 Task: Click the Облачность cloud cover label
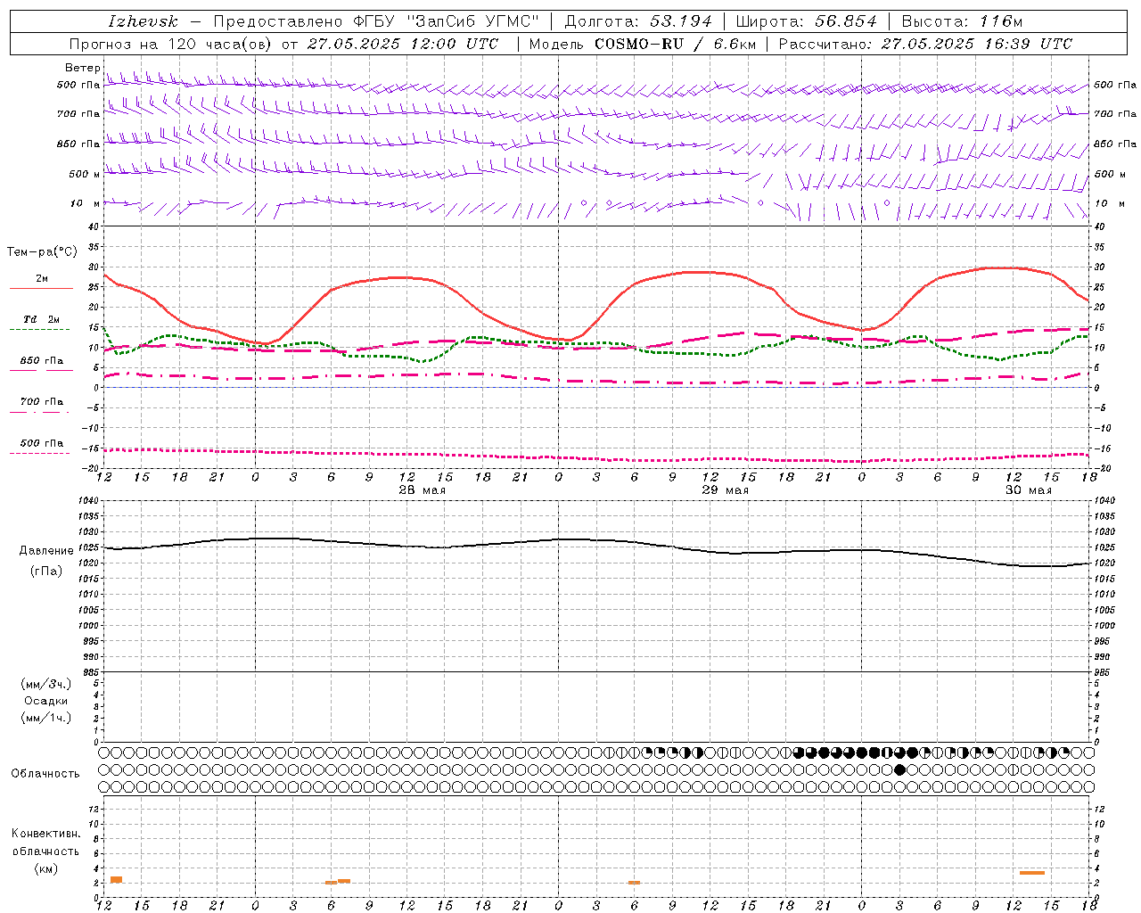click(45, 773)
